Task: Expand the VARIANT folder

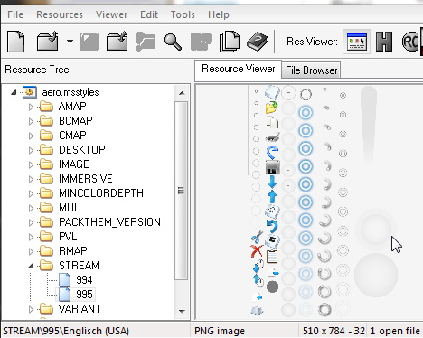Action: (31, 309)
